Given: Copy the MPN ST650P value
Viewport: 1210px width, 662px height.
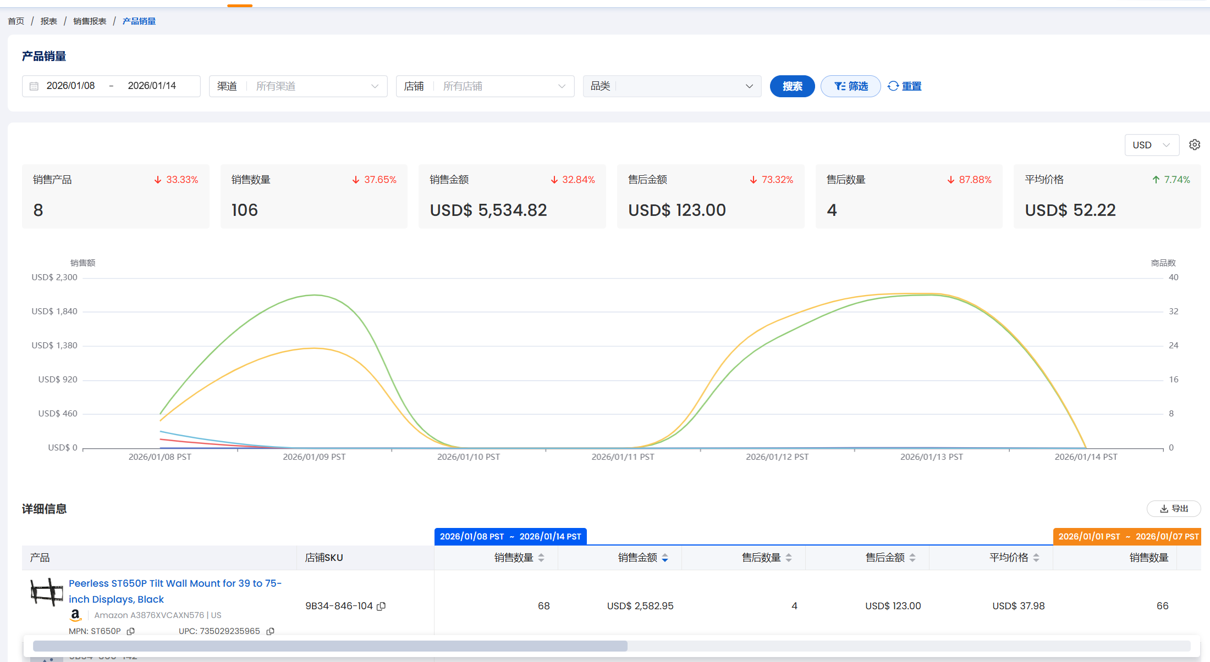Looking at the screenshot, I should tap(131, 631).
